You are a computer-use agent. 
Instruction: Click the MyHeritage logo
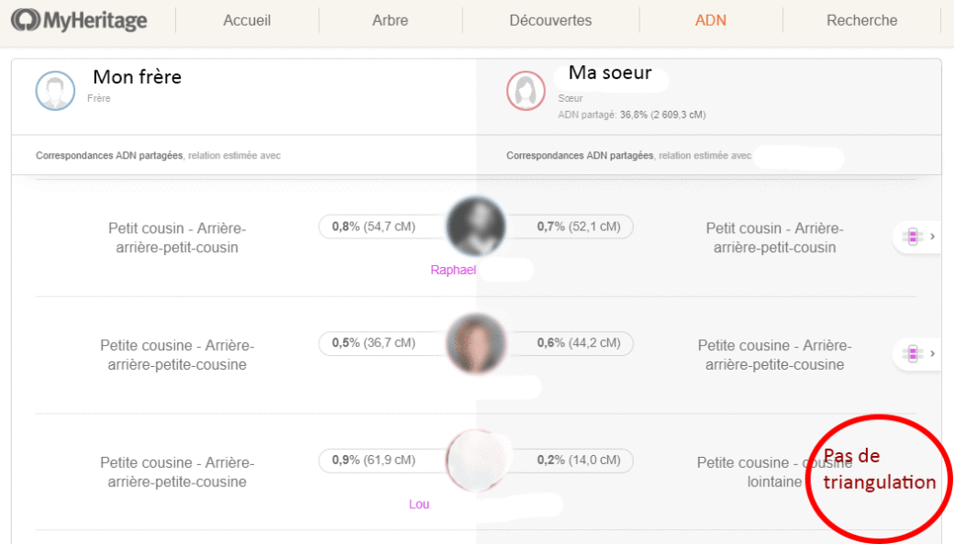[80, 19]
